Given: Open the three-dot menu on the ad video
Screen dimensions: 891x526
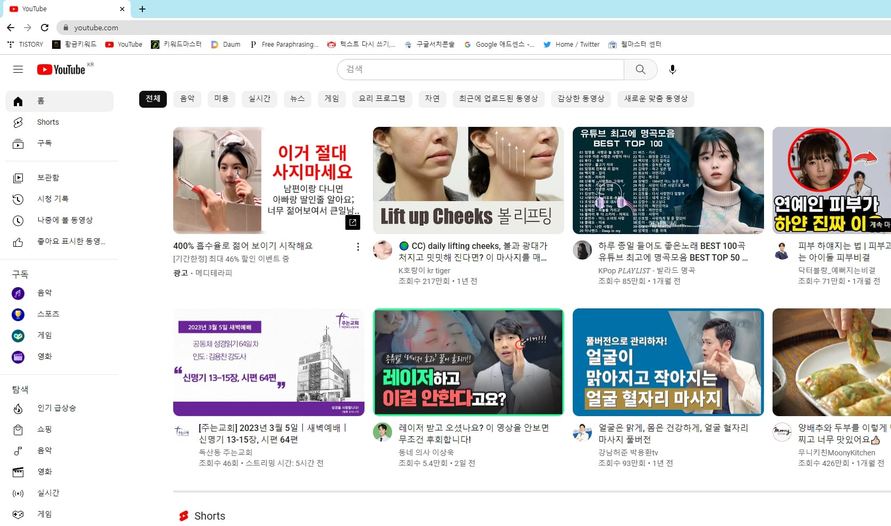Looking at the screenshot, I should [358, 246].
